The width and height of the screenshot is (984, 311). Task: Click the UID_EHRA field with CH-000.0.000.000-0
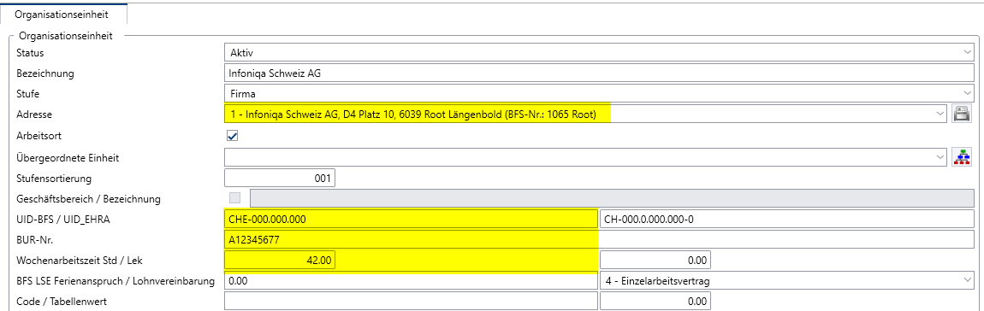tap(787, 219)
